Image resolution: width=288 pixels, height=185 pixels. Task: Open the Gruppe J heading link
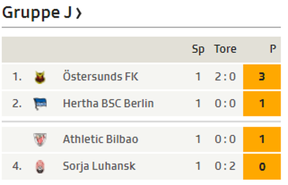coord(37,13)
